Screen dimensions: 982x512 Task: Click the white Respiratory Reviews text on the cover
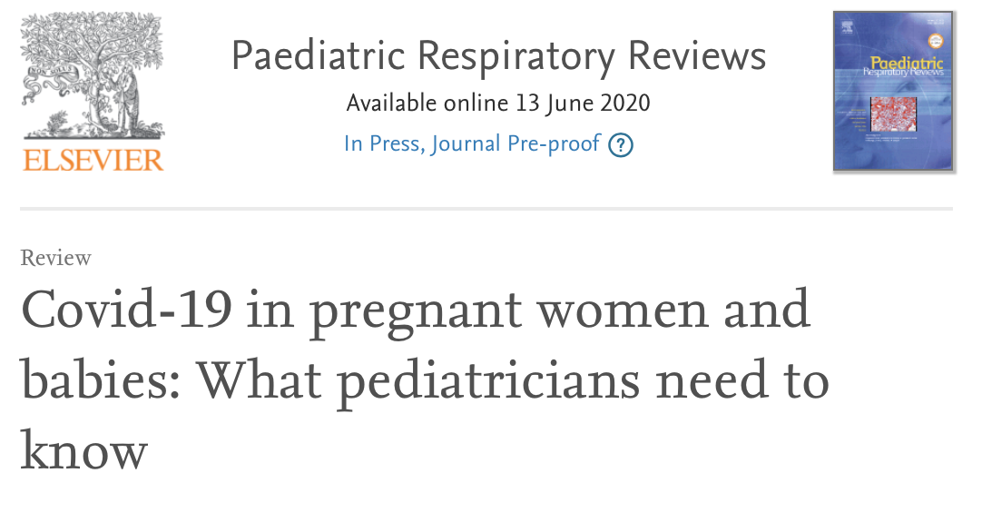click(x=903, y=72)
